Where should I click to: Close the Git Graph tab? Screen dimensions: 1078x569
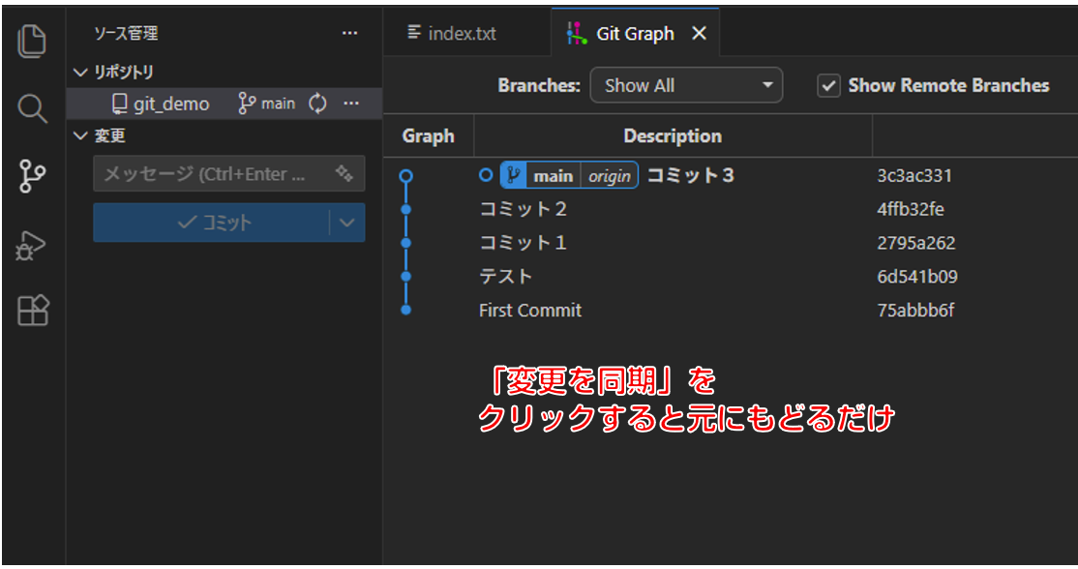coord(700,34)
